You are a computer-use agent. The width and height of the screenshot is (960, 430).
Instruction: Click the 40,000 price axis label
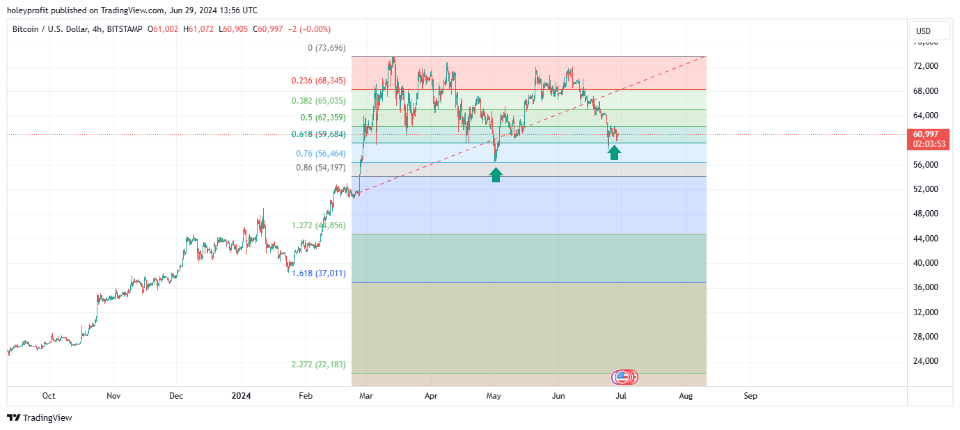tap(926, 263)
